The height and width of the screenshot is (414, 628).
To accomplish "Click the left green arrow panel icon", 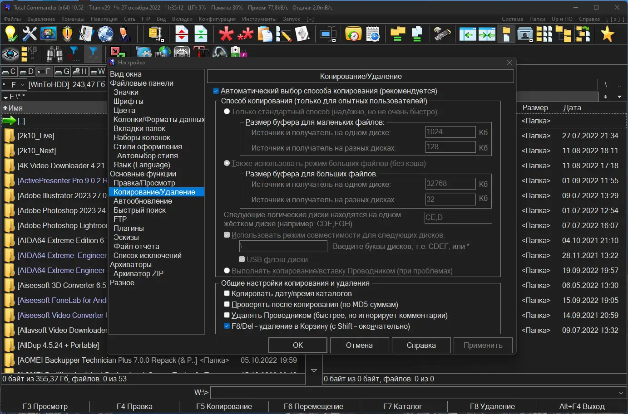I will click(x=468, y=34).
